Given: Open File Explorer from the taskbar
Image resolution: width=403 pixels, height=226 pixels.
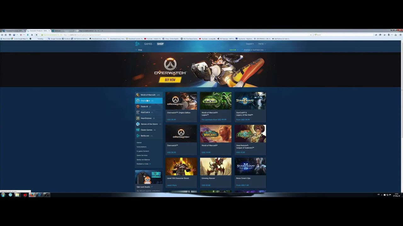Looking at the screenshot, I should point(17,195).
